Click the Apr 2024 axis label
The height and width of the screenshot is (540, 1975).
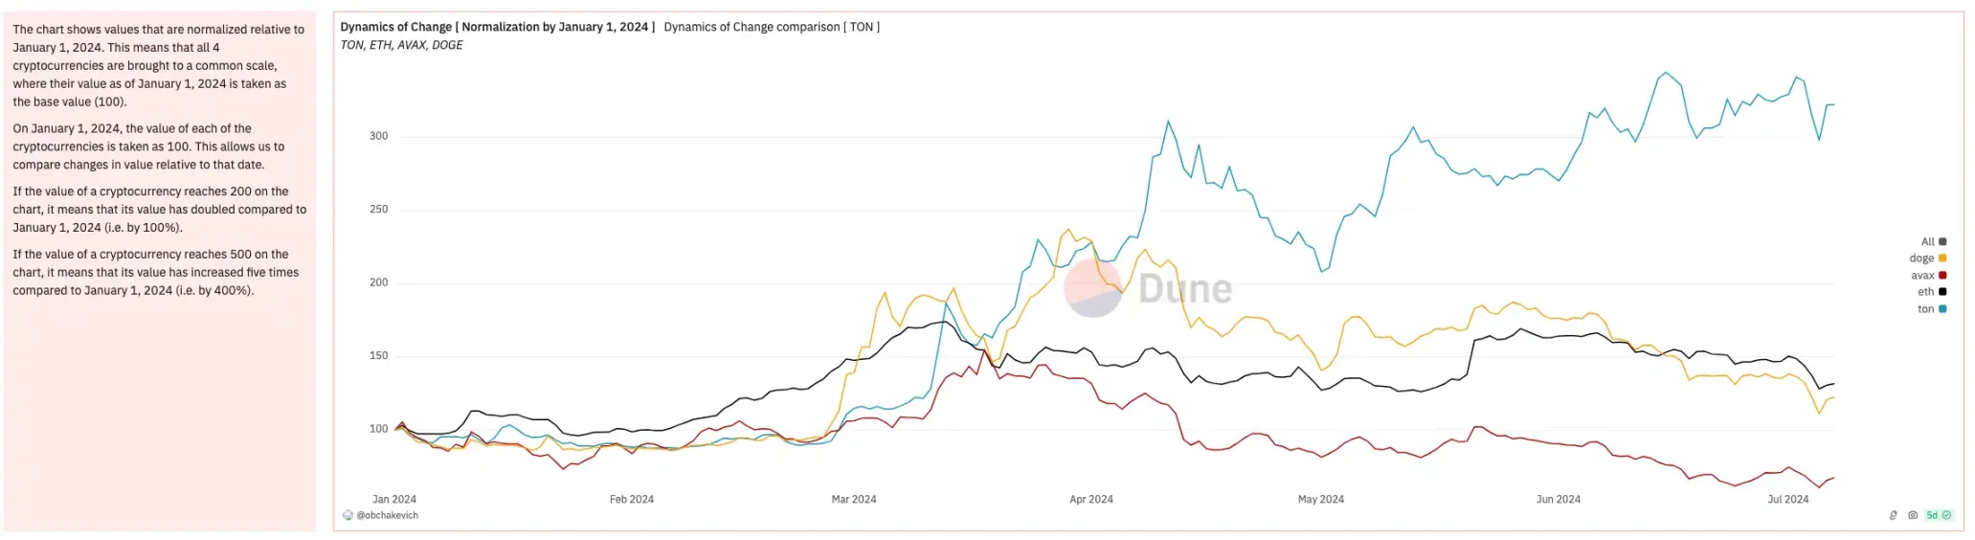coord(1090,499)
